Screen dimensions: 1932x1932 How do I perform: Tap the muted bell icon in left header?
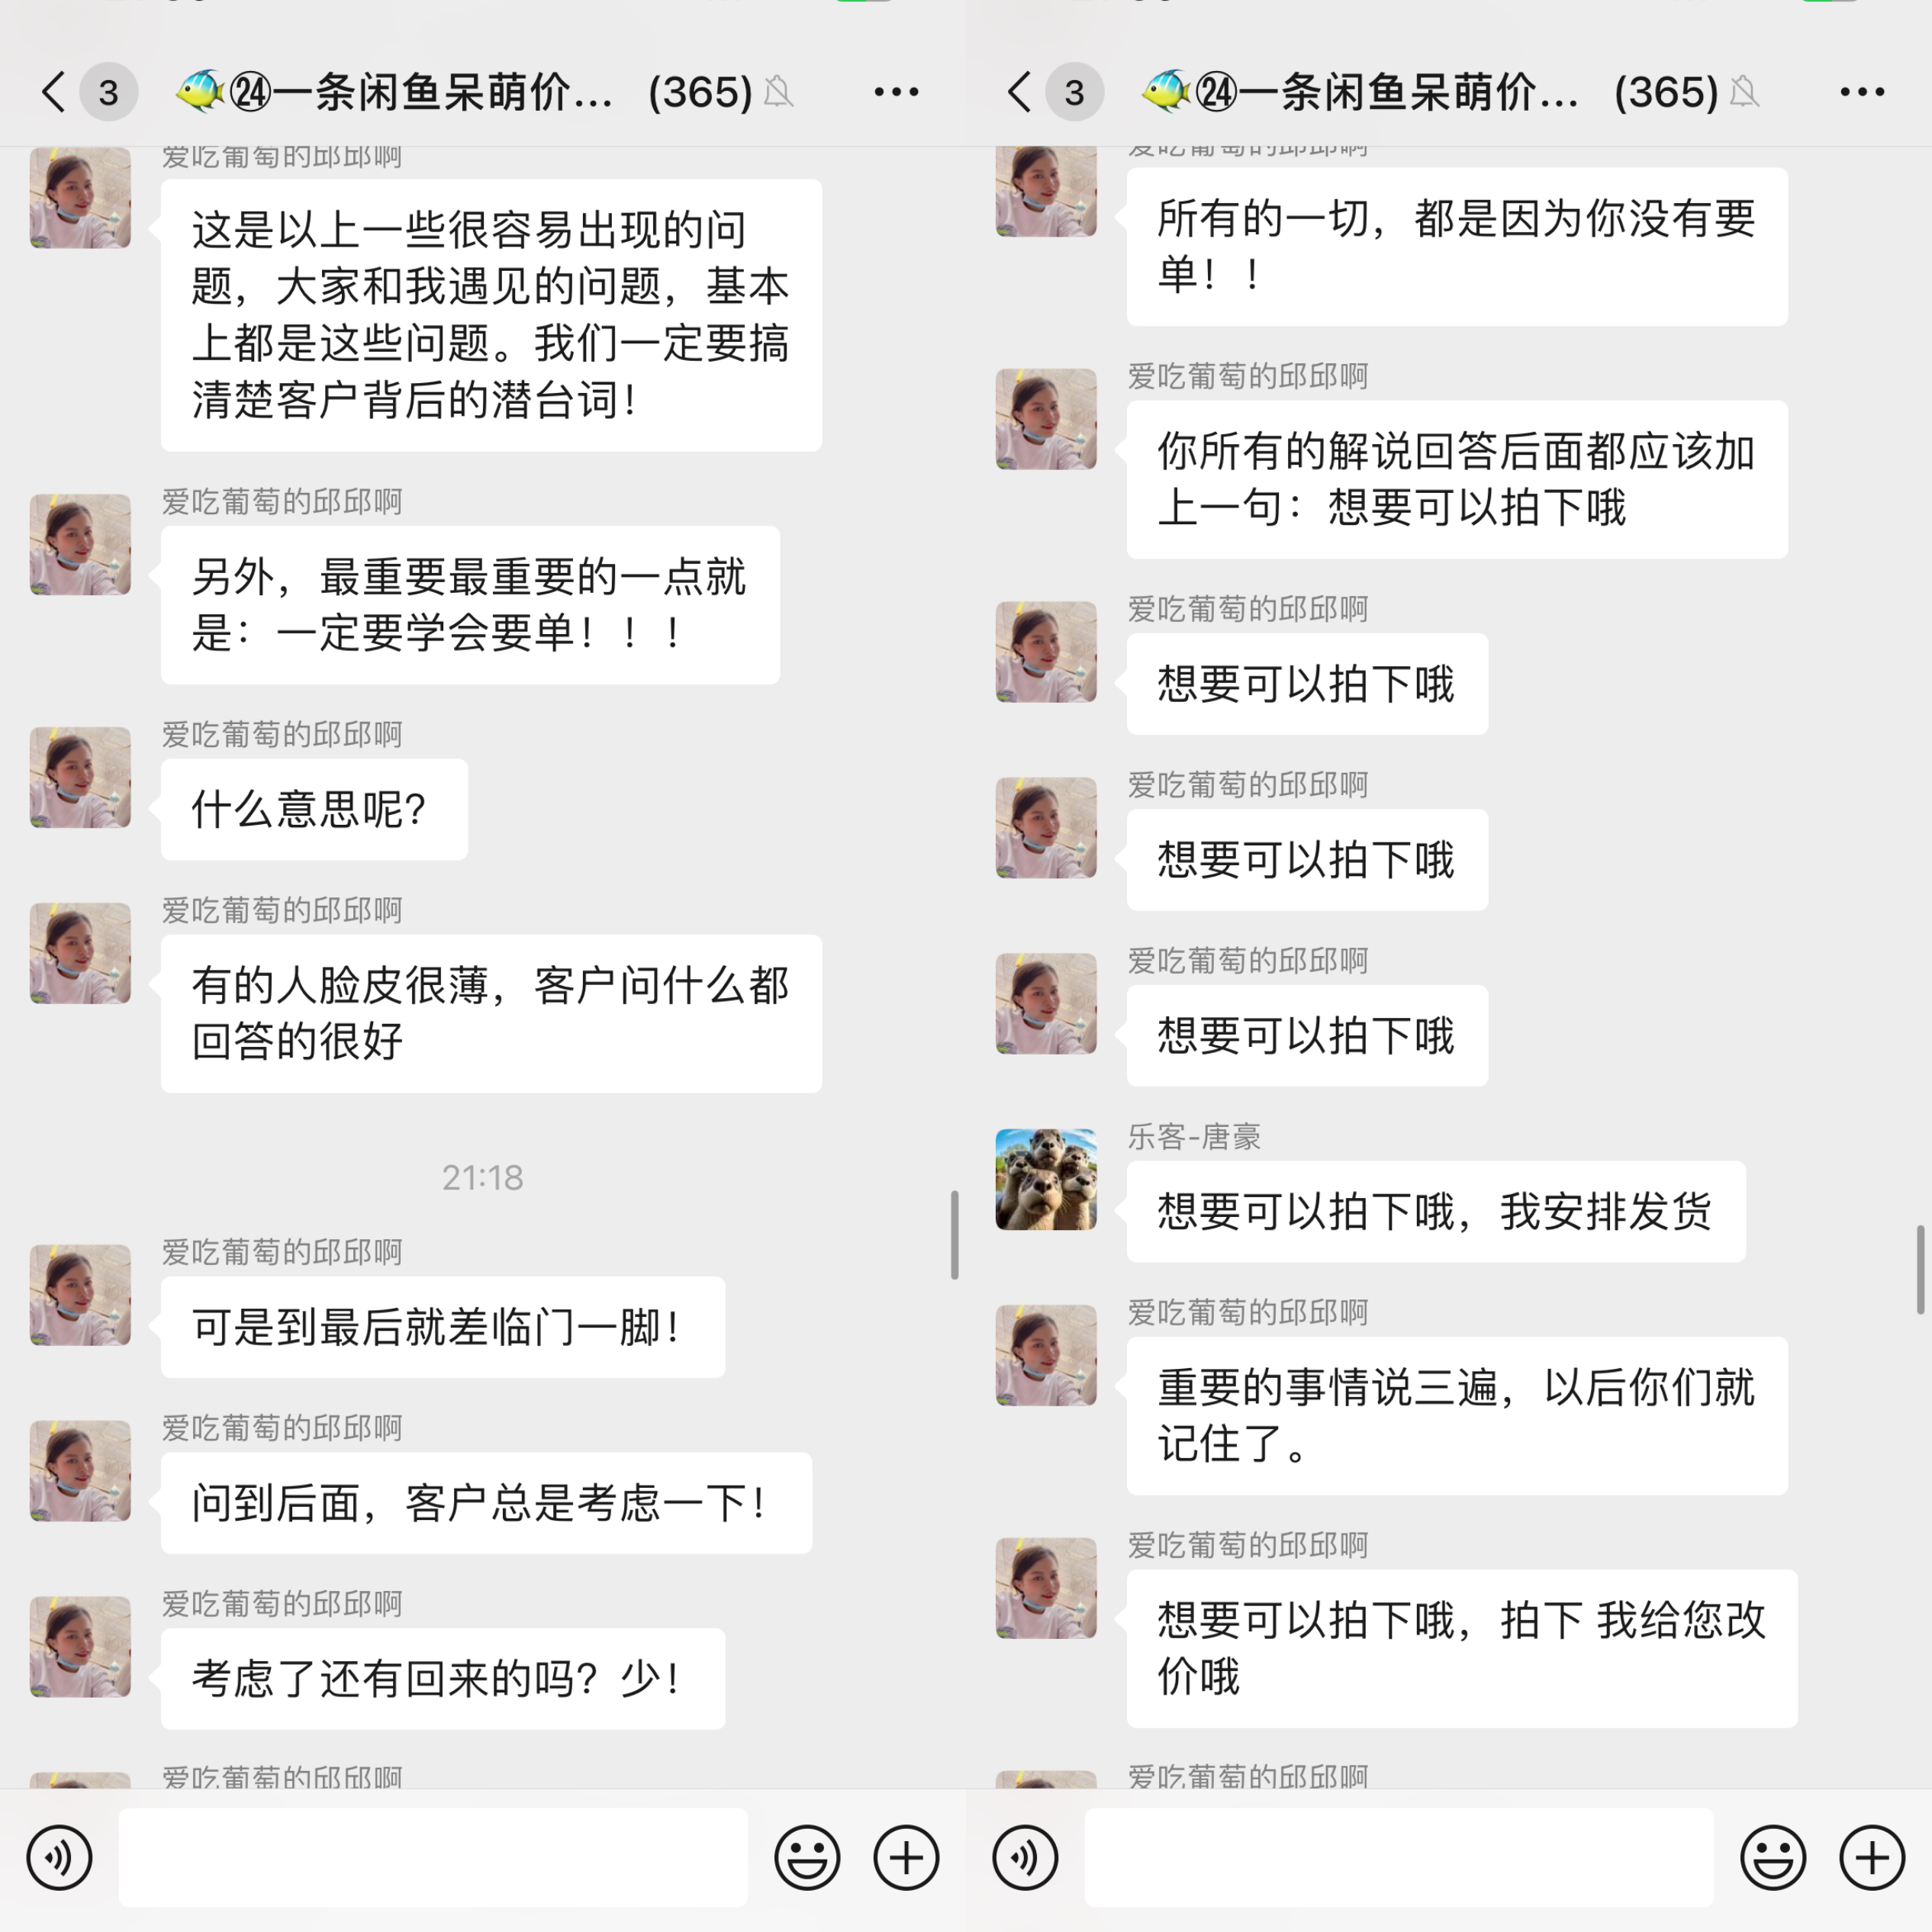(778, 92)
